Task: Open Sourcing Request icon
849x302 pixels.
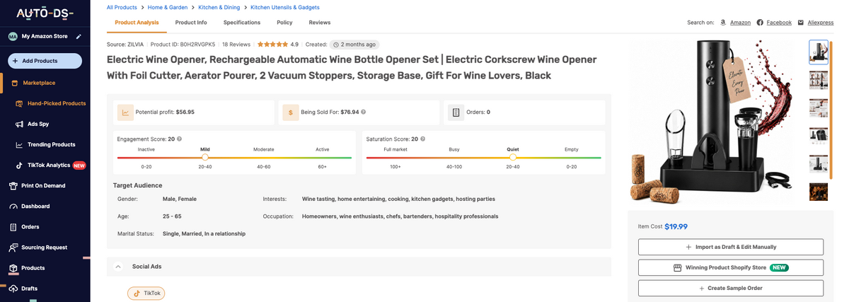Action: 13,248
